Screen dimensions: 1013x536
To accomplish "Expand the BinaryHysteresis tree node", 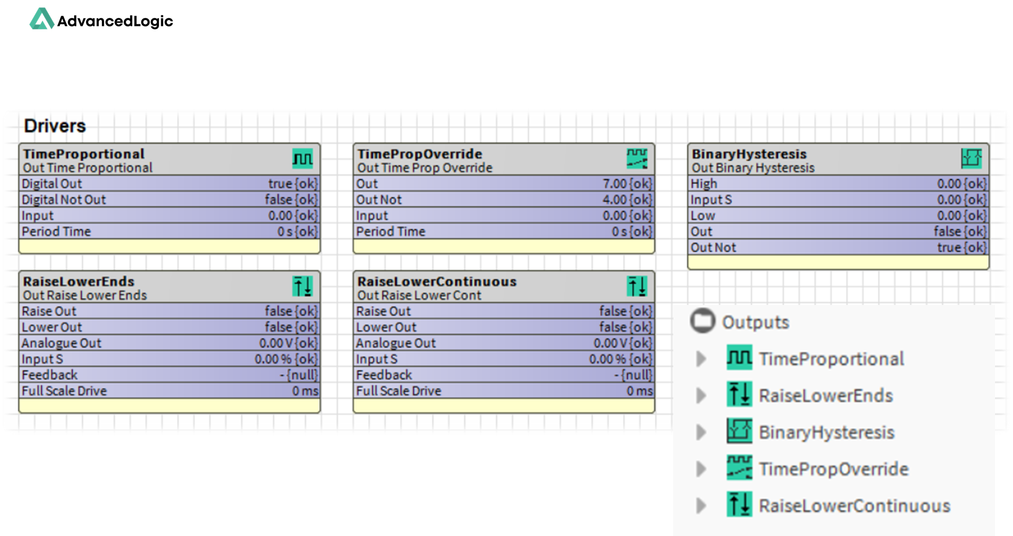I will 701,432.
